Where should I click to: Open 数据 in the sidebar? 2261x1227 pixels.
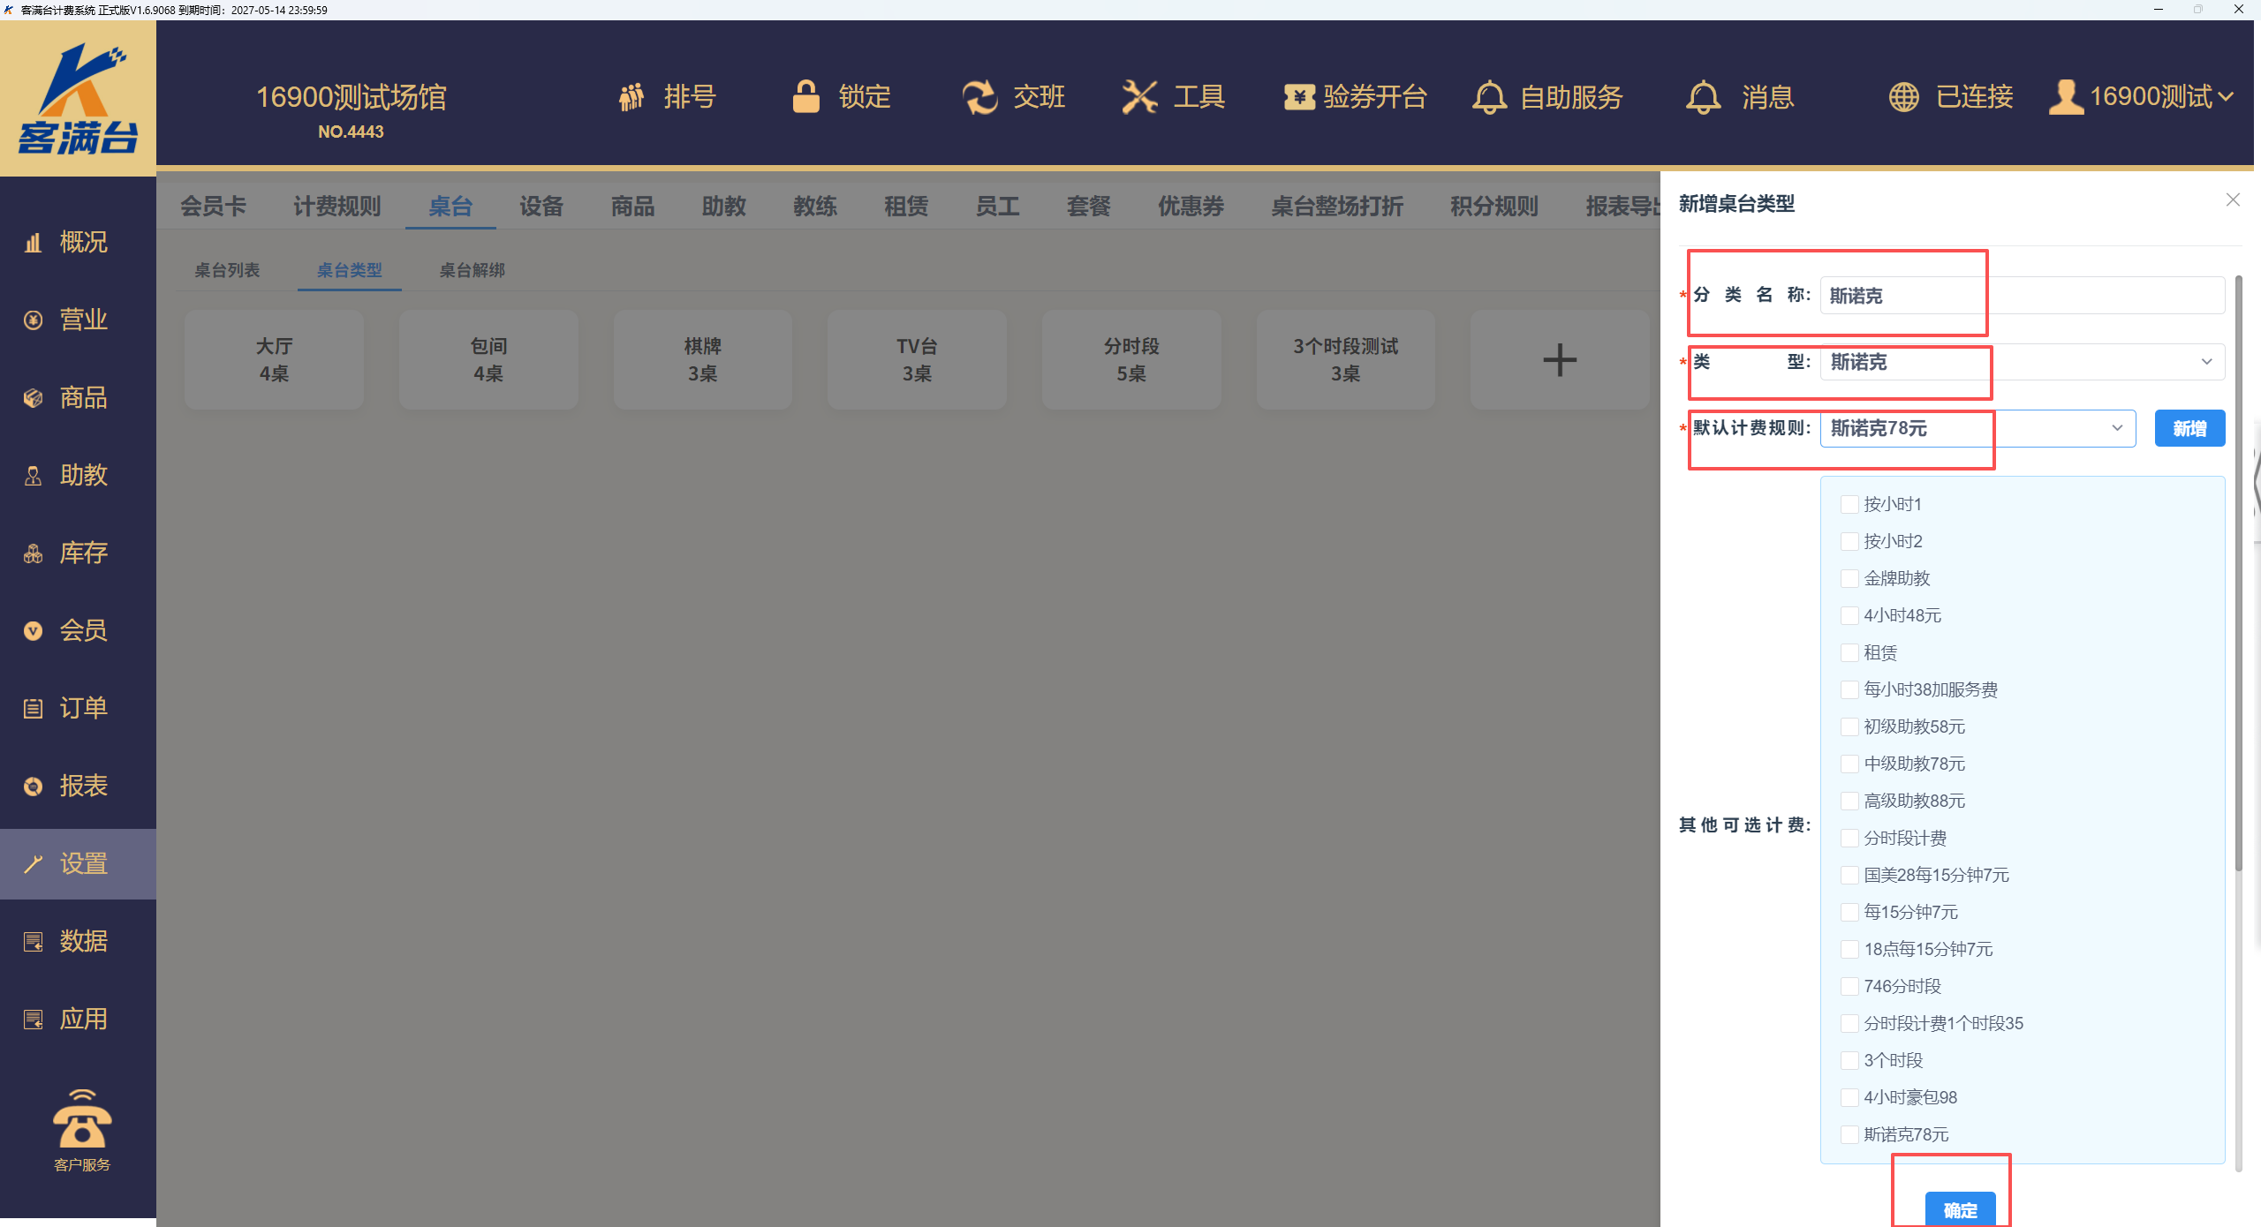[78, 941]
